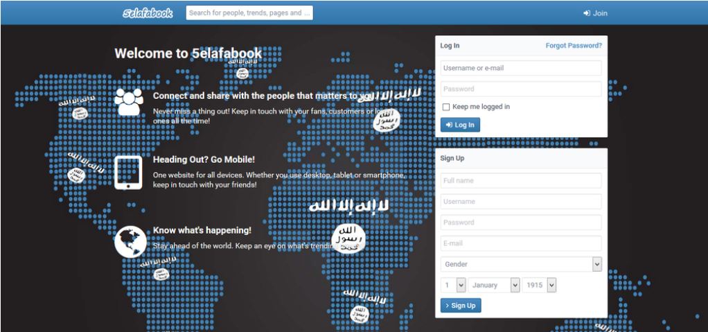Screen dimensions: 708x332
Task: Click the Log In button
Action: (x=460, y=125)
